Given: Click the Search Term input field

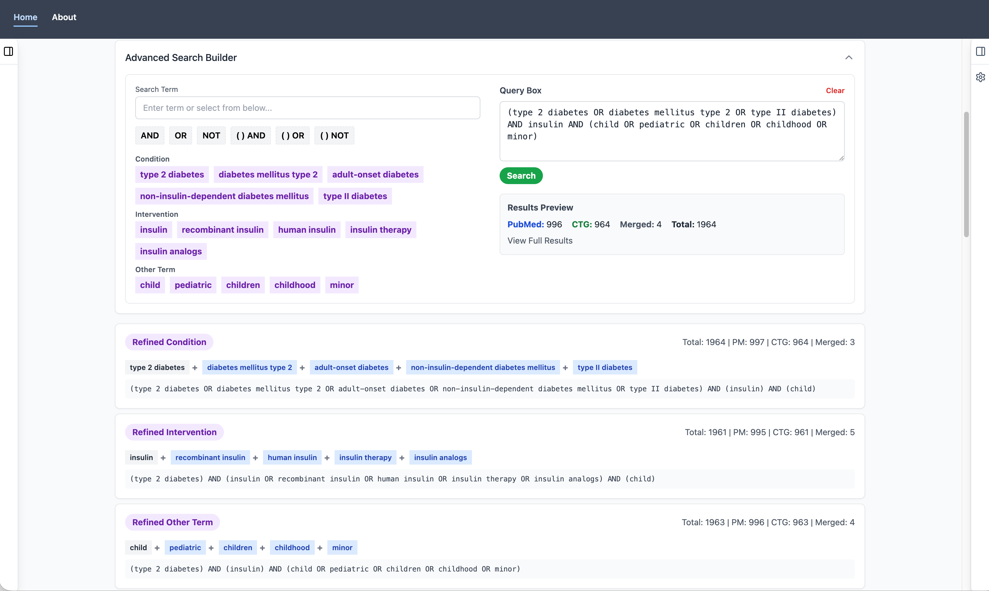Looking at the screenshot, I should pos(307,108).
